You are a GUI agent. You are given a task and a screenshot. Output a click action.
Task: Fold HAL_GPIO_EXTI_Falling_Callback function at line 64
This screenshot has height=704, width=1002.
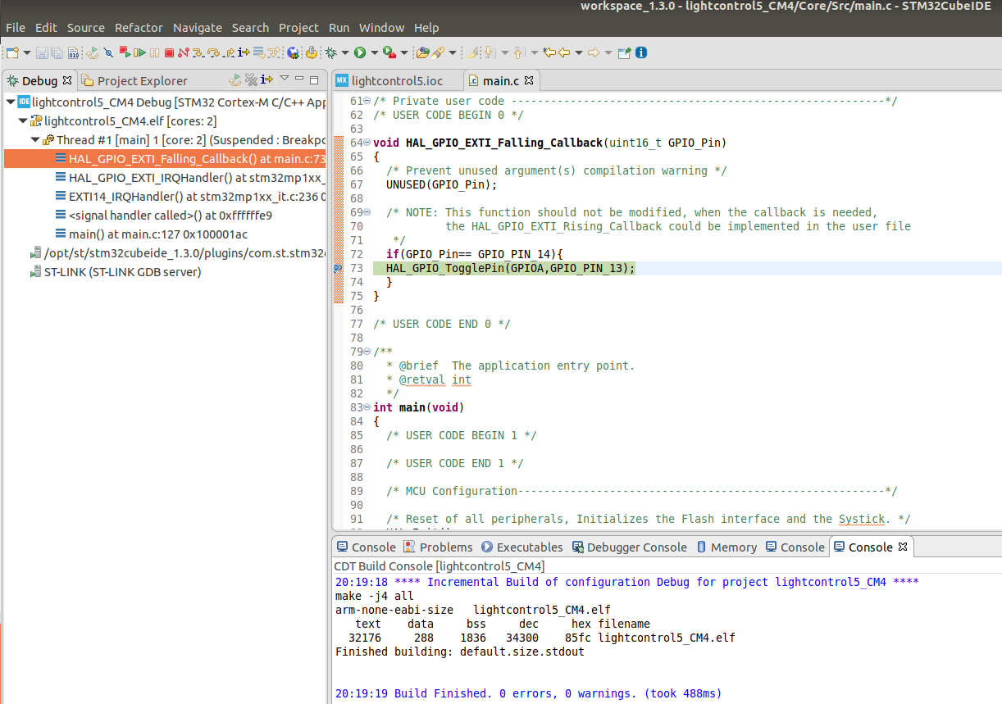click(x=367, y=143)
